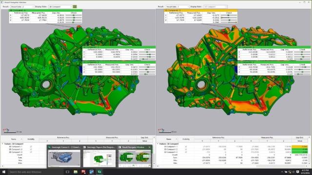Click the blue application icon on taskbar
This screenshot has height=175, width=312.
91,172
